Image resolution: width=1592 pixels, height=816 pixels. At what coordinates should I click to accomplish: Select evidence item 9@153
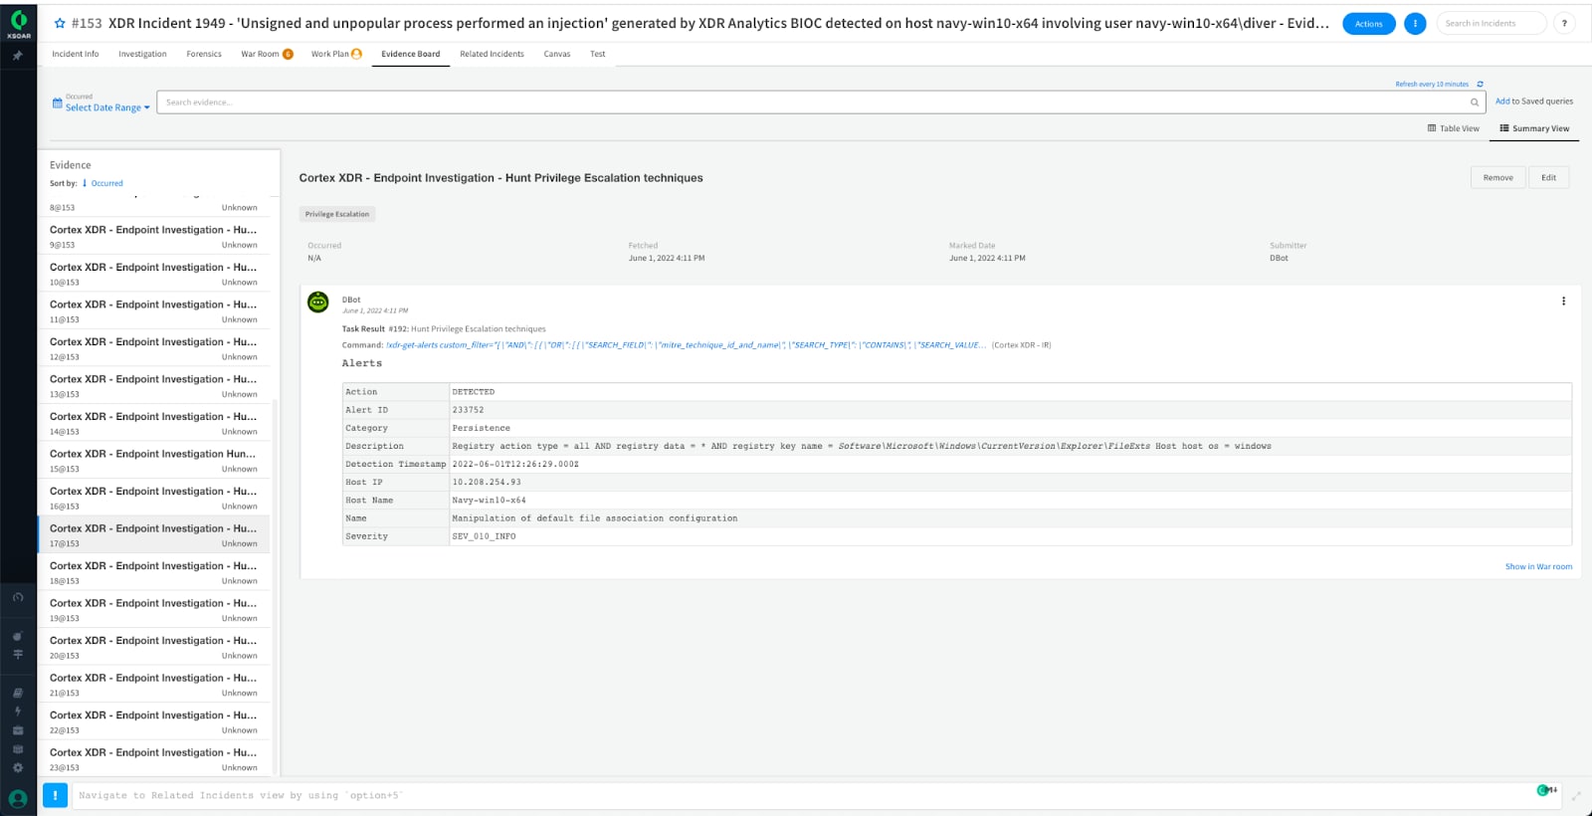click(153, 237)
